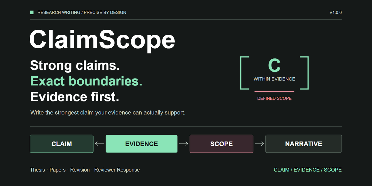Click 'Papers' in the footer
372x186 pixels.
coord(58,170)
